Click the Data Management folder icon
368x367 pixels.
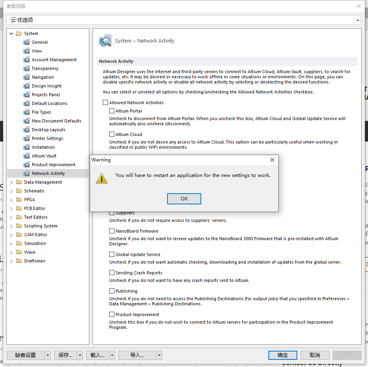pos(19,182)
